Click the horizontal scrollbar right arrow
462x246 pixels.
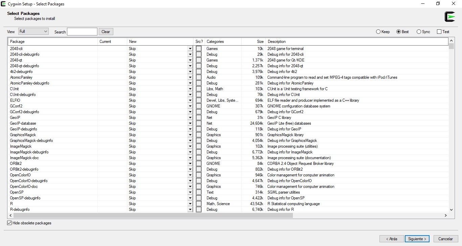[x=446, y=215]
